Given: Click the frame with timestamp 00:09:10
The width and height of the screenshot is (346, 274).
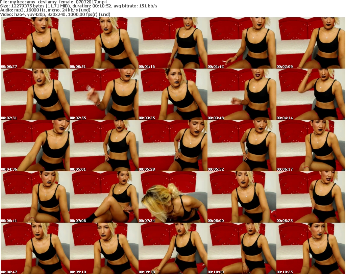Looking at the screenshot, I should click(x=104, y=248).
